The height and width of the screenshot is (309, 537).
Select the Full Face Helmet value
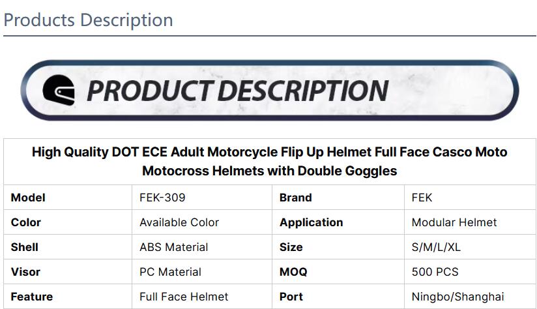click(x=184, y=297)
